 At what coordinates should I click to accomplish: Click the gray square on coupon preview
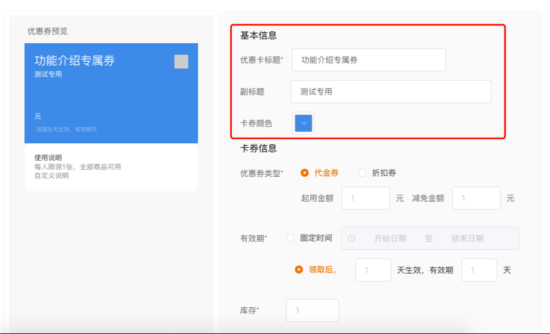click(x=181, y=62)
